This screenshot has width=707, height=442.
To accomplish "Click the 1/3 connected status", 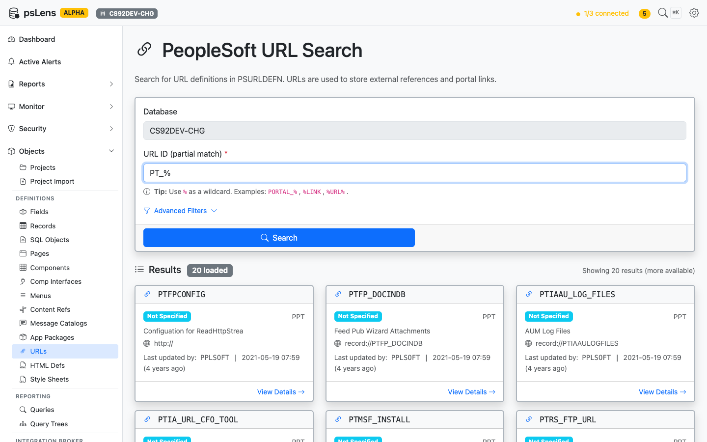I will click(602, 14).
